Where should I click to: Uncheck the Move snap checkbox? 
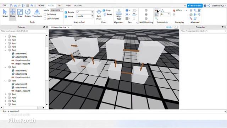click(x=66, y=16)
